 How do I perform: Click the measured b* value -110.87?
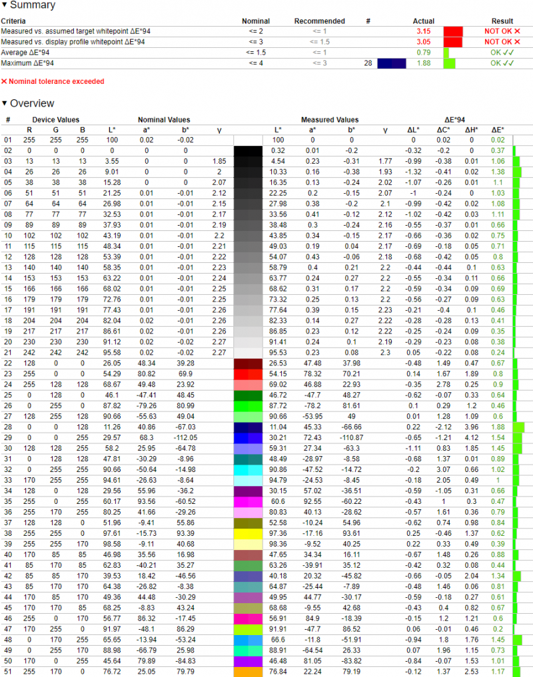coord(351,438)
